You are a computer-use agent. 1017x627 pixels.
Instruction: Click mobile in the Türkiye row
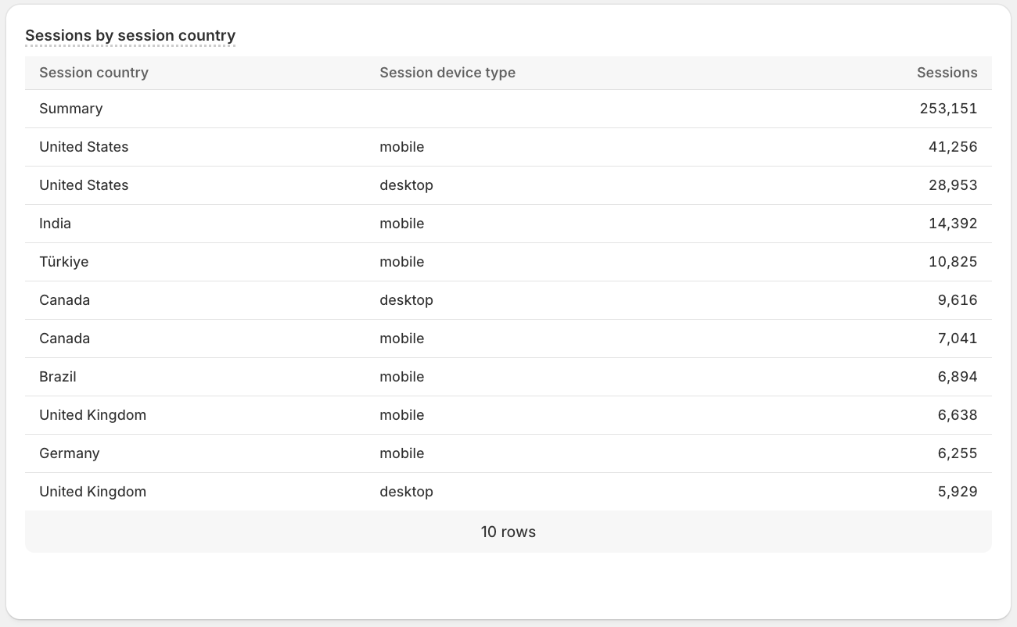tap(402, 262)
